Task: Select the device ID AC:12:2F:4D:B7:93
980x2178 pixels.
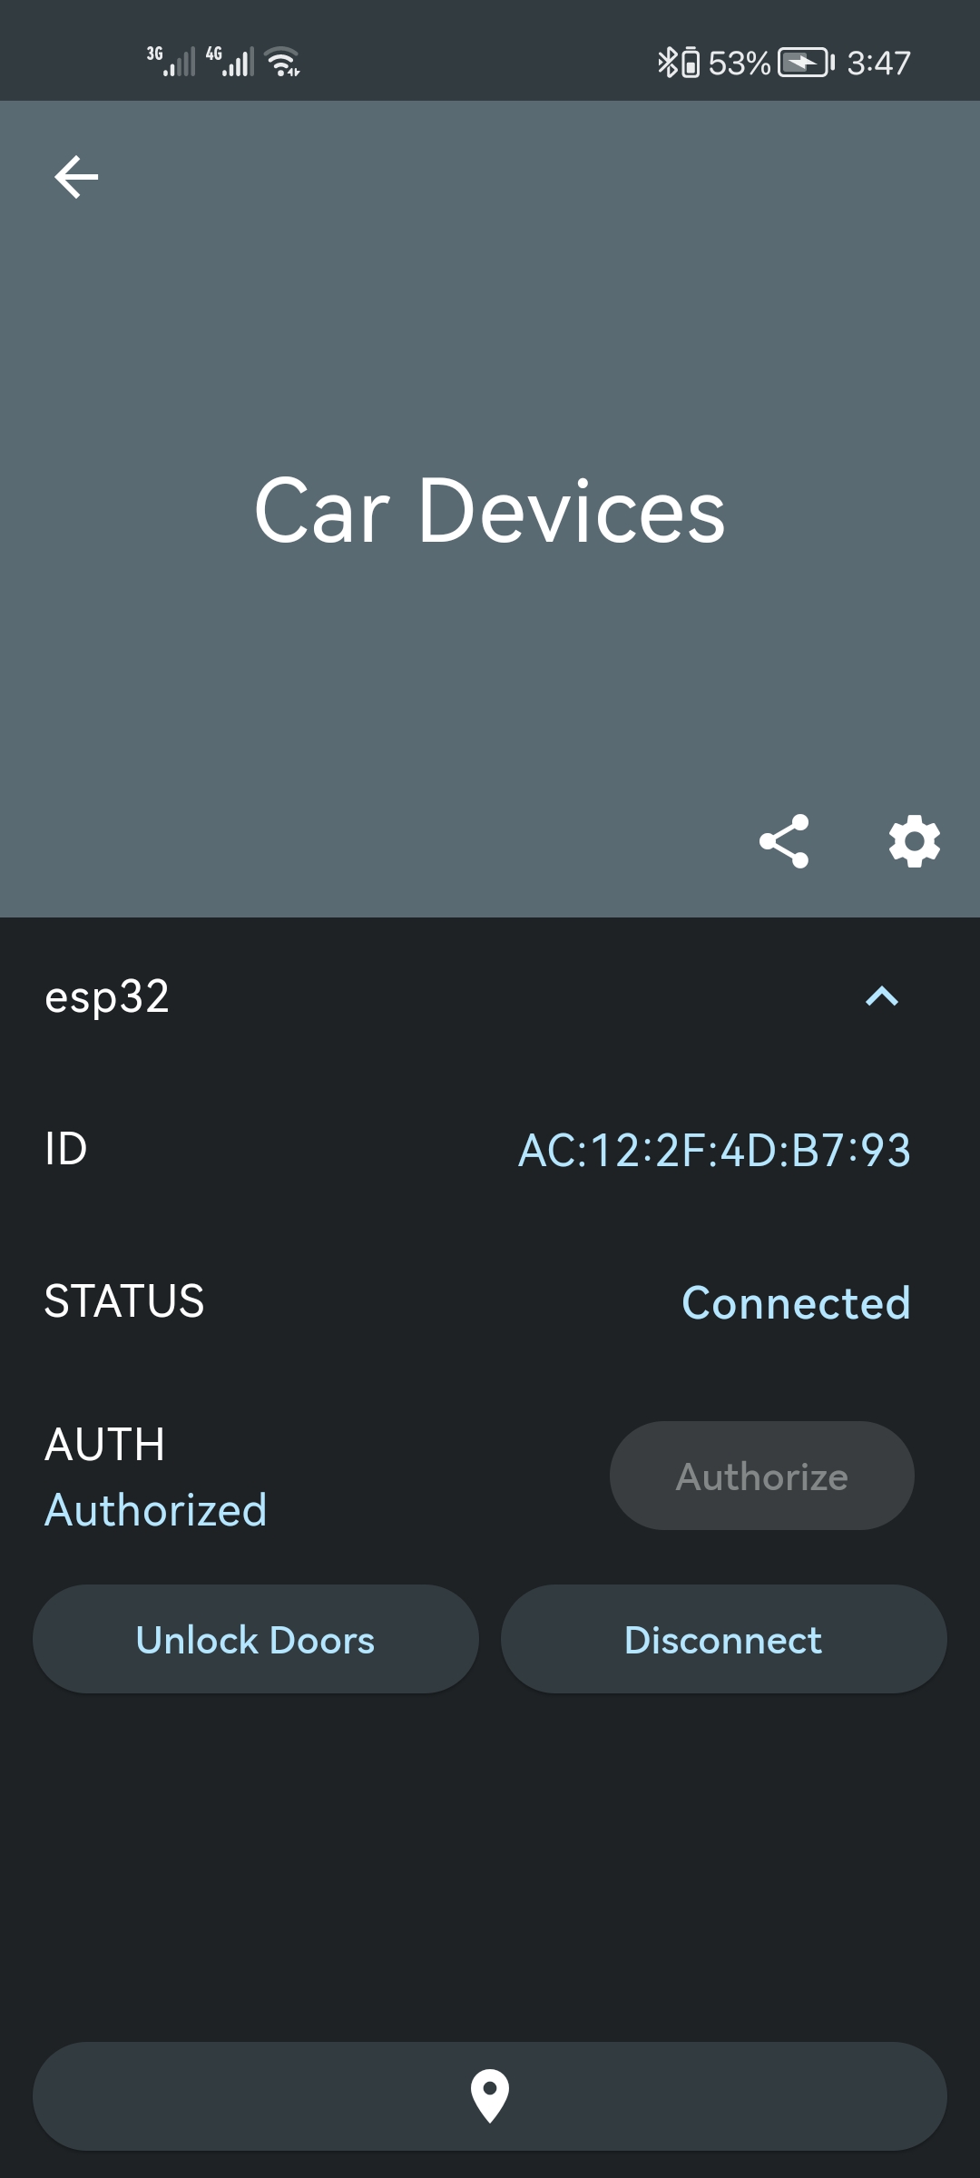Action: click(x=716, y=1151)
